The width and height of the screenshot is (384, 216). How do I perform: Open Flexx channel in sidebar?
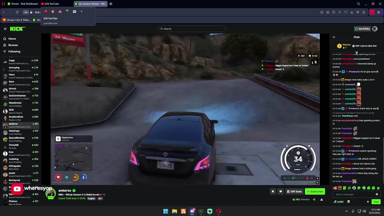pos(21,76)
